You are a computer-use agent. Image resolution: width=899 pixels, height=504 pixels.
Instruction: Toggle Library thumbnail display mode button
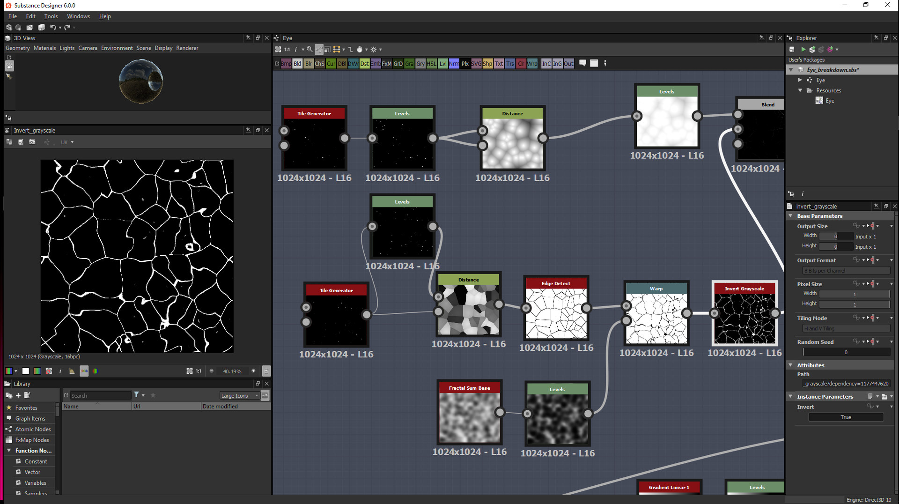tap(265, 395)
